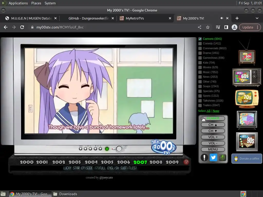Enable the Commercials category

click(200, 48)
